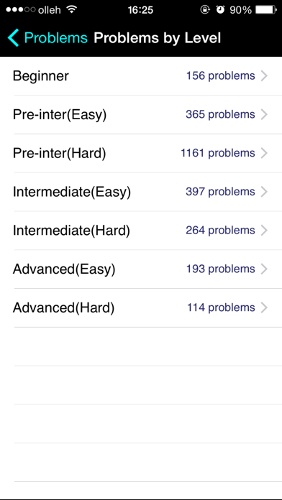The height and width of the screenshot is (500, 282).
Task: Choose the Intermediate(Hard) level
Action: (141, 231)
